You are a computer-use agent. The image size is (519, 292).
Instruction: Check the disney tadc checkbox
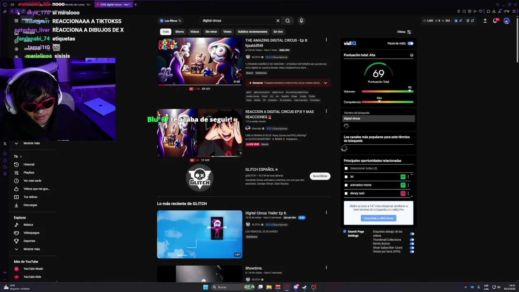[x=346, y=193]
